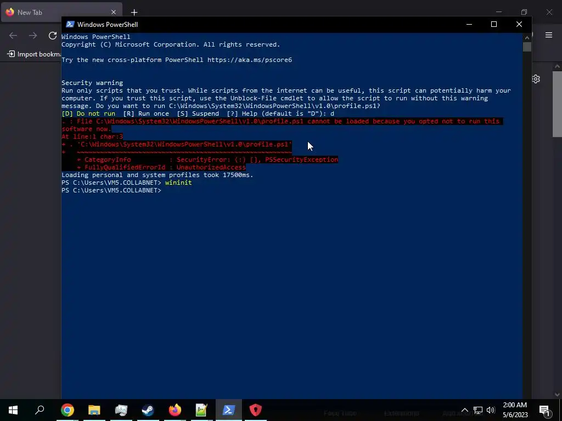Click the '[R] Run once' option text
562x421 pixels.
(146, 113)
